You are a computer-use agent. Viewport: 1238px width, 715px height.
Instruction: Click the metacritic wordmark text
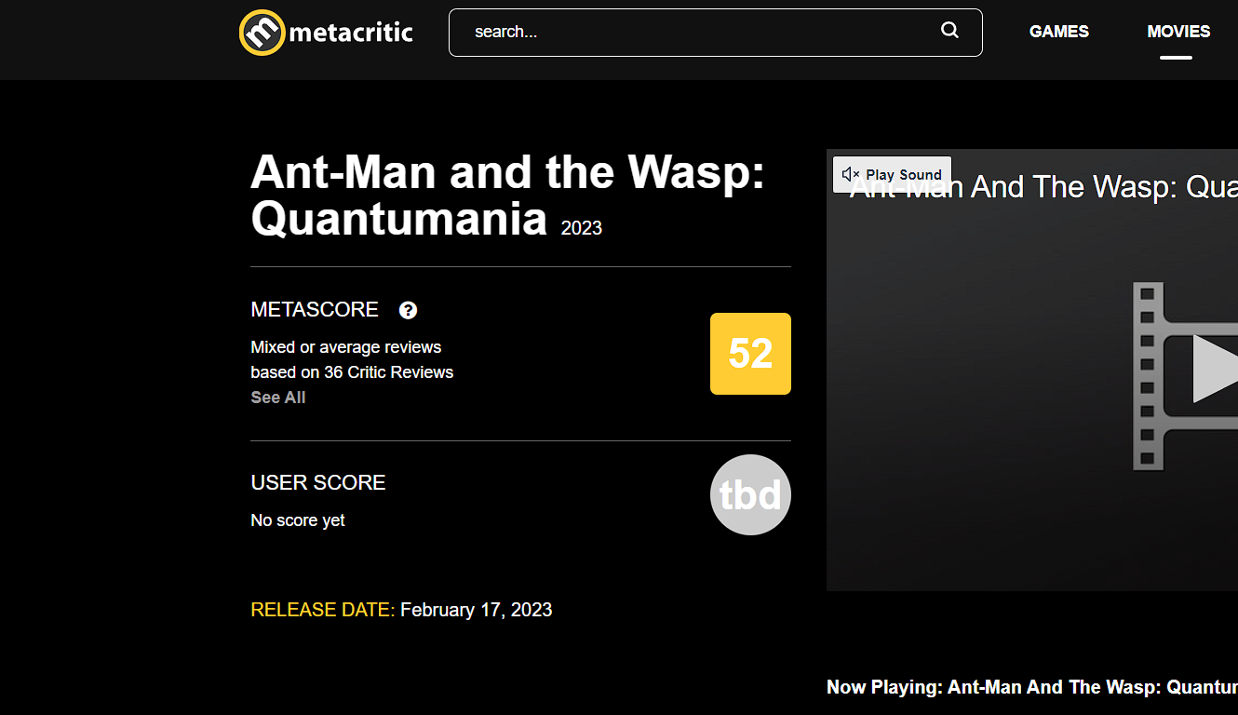point(351,33)
